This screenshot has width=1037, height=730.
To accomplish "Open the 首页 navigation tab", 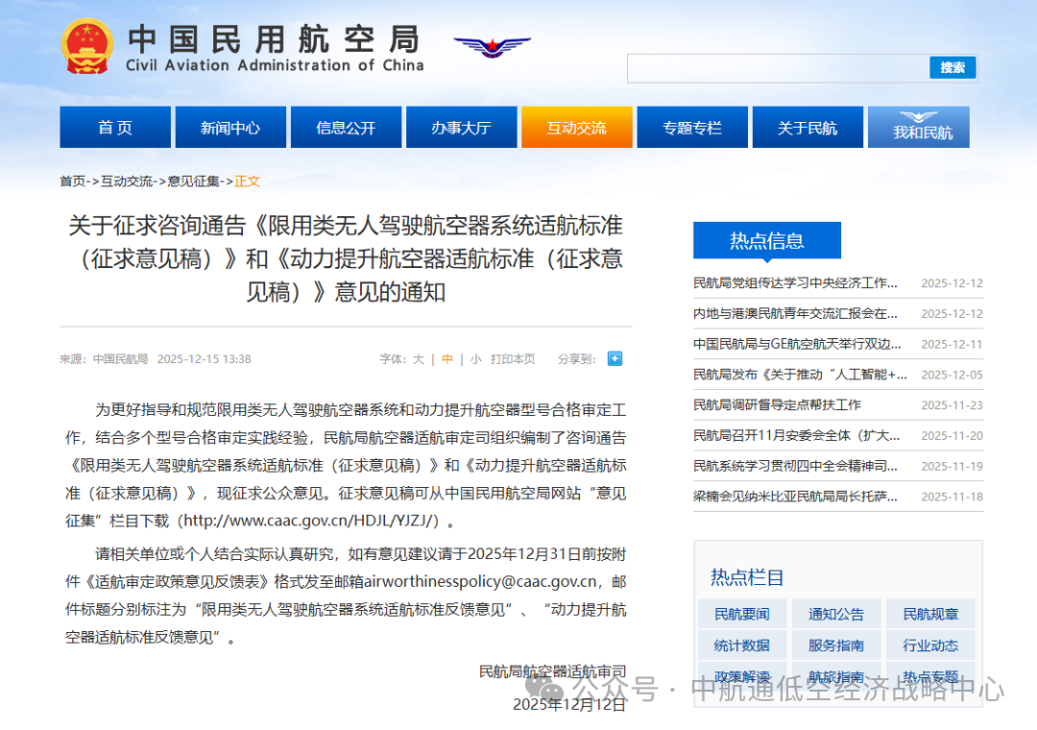I will (115, 128).
